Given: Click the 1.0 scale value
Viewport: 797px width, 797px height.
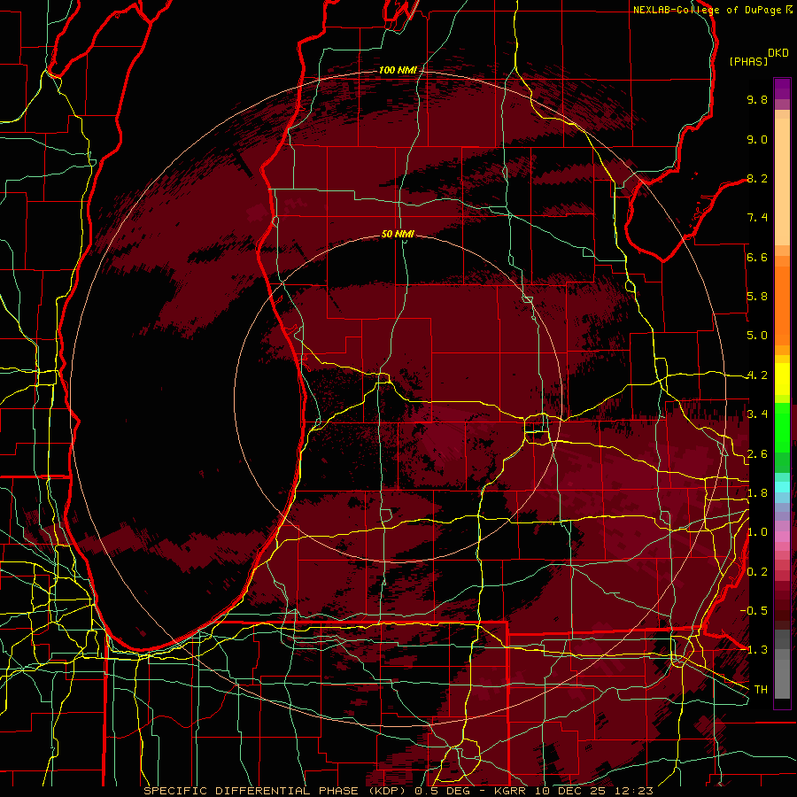Looking at the screenshot, I should click(x=757, y=532).
